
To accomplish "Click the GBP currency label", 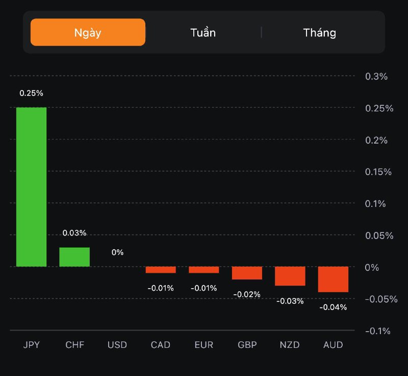I will pos(247,345).
